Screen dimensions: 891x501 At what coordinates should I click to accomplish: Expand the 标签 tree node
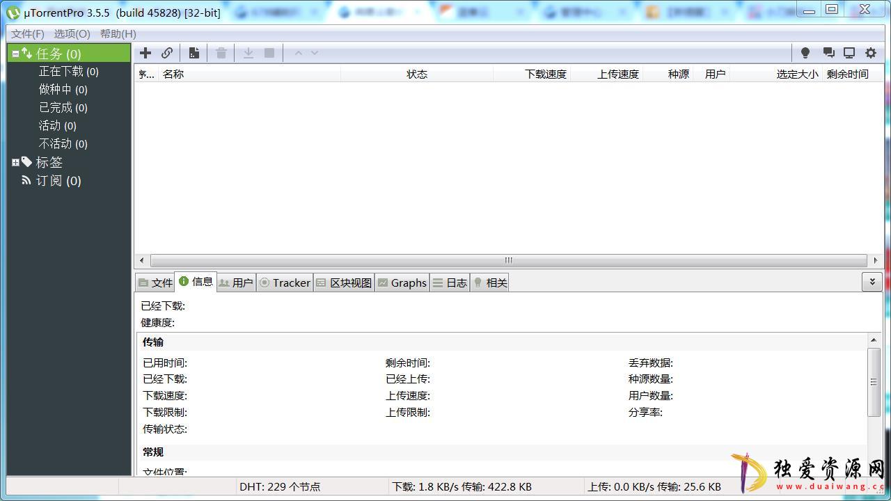tap(15, 162)
